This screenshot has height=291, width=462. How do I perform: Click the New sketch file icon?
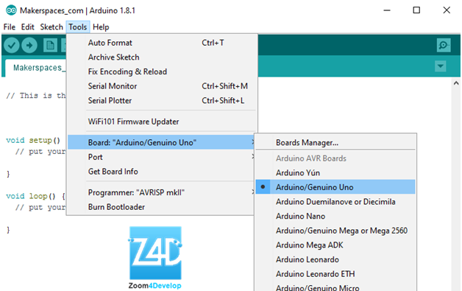[x=50, y=46]
